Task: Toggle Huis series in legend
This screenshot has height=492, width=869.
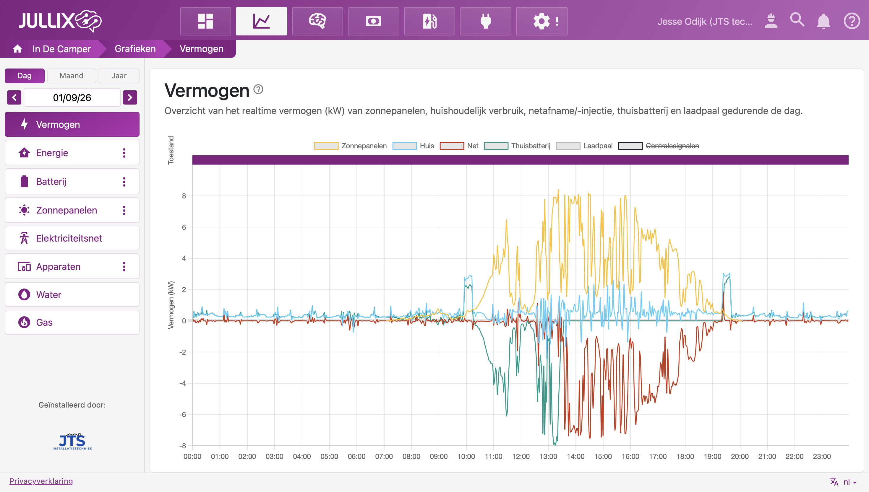Action: tap(413, 146)
